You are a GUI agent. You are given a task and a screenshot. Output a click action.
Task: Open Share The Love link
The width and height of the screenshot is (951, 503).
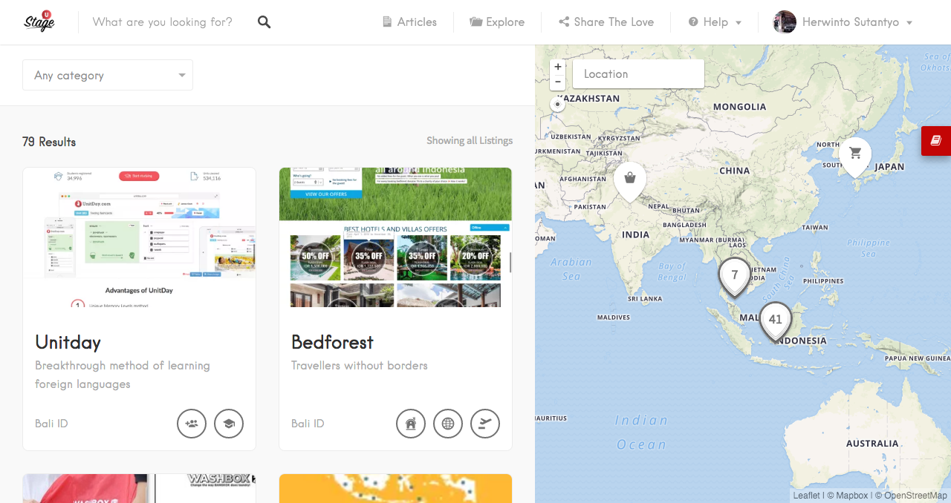606,22
